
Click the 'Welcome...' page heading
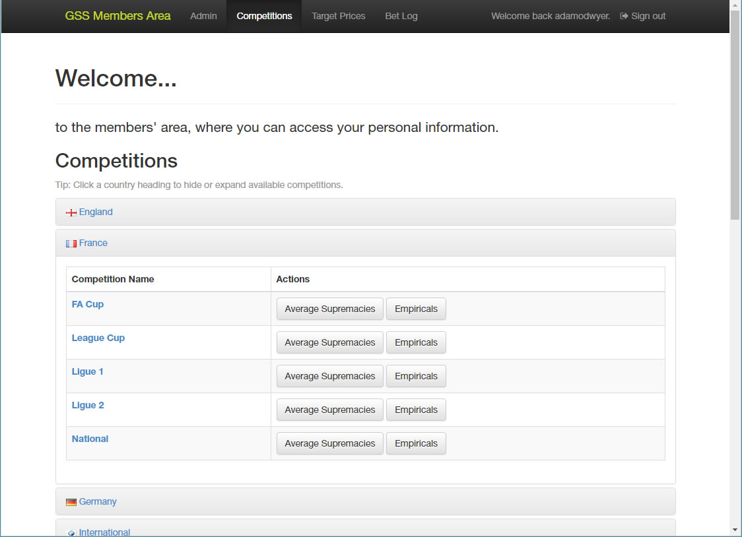(116, 78)
